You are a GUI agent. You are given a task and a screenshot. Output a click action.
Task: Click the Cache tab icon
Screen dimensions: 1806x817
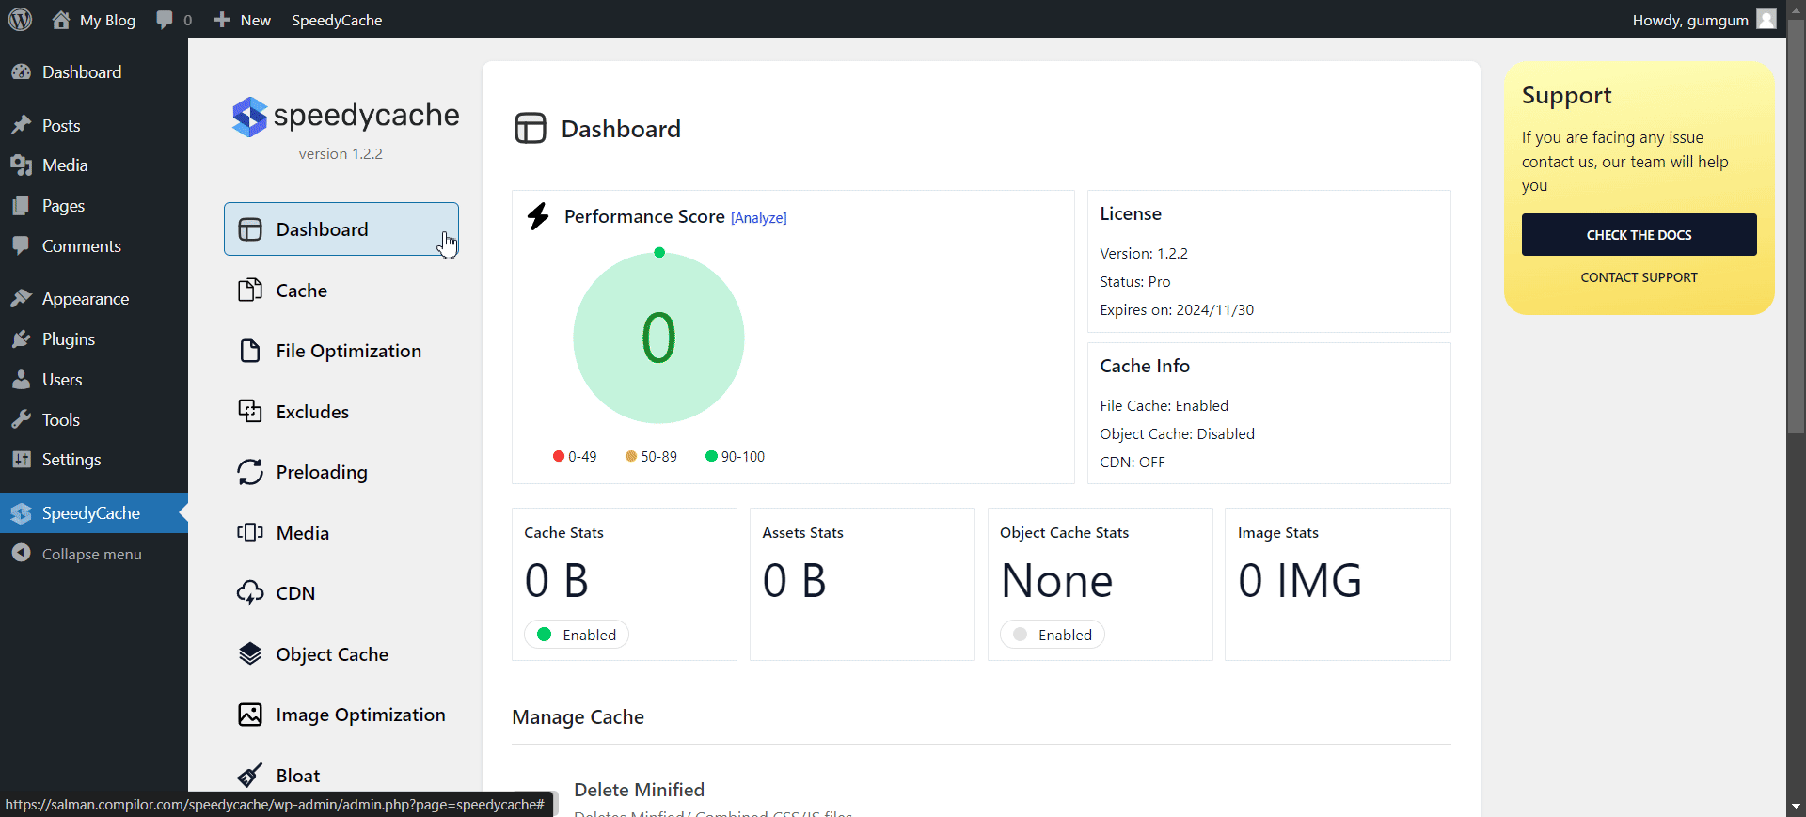click(249, 291)
